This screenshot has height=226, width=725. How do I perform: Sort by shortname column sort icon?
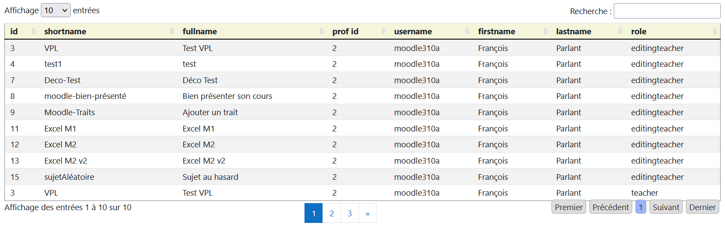coord(172,31)
